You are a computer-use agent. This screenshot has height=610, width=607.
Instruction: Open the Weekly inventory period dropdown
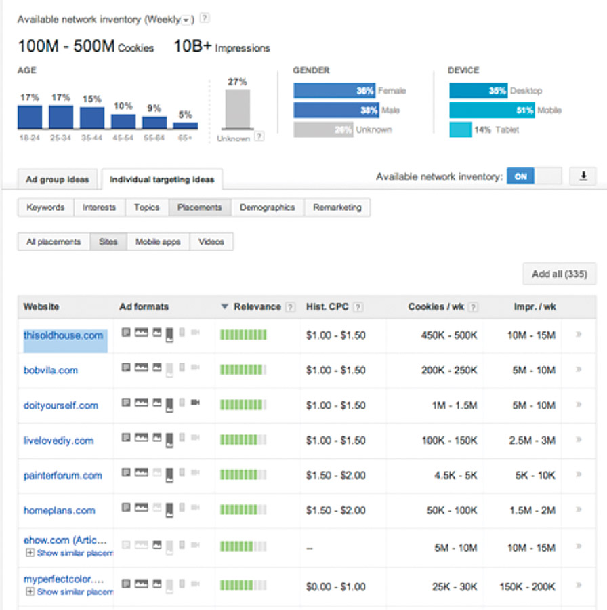coord(186,20)
